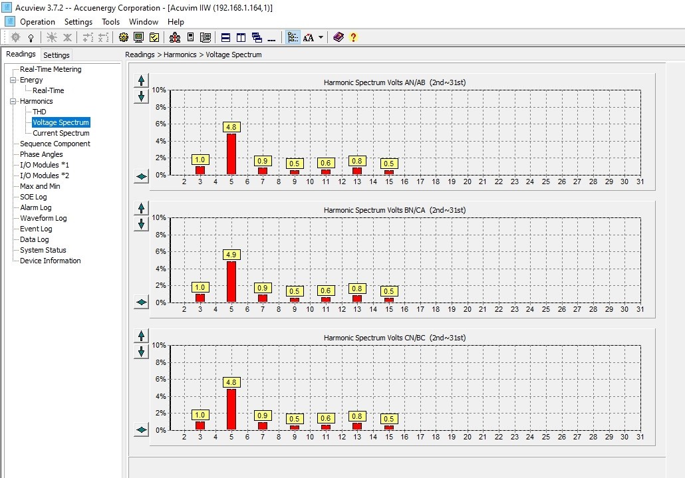This screenshot has width=685, height=478.
Task: Select I/O Modules *2 tree item
Action: pos(45,176)
